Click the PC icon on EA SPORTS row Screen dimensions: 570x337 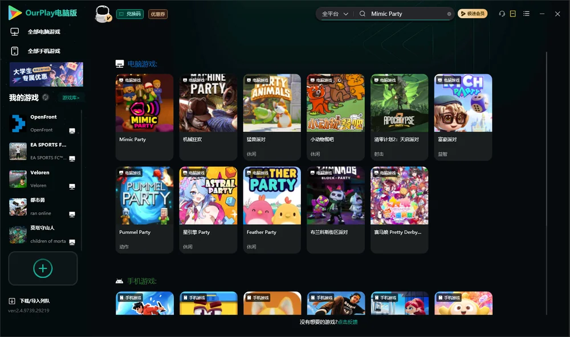tap(72, 159)
